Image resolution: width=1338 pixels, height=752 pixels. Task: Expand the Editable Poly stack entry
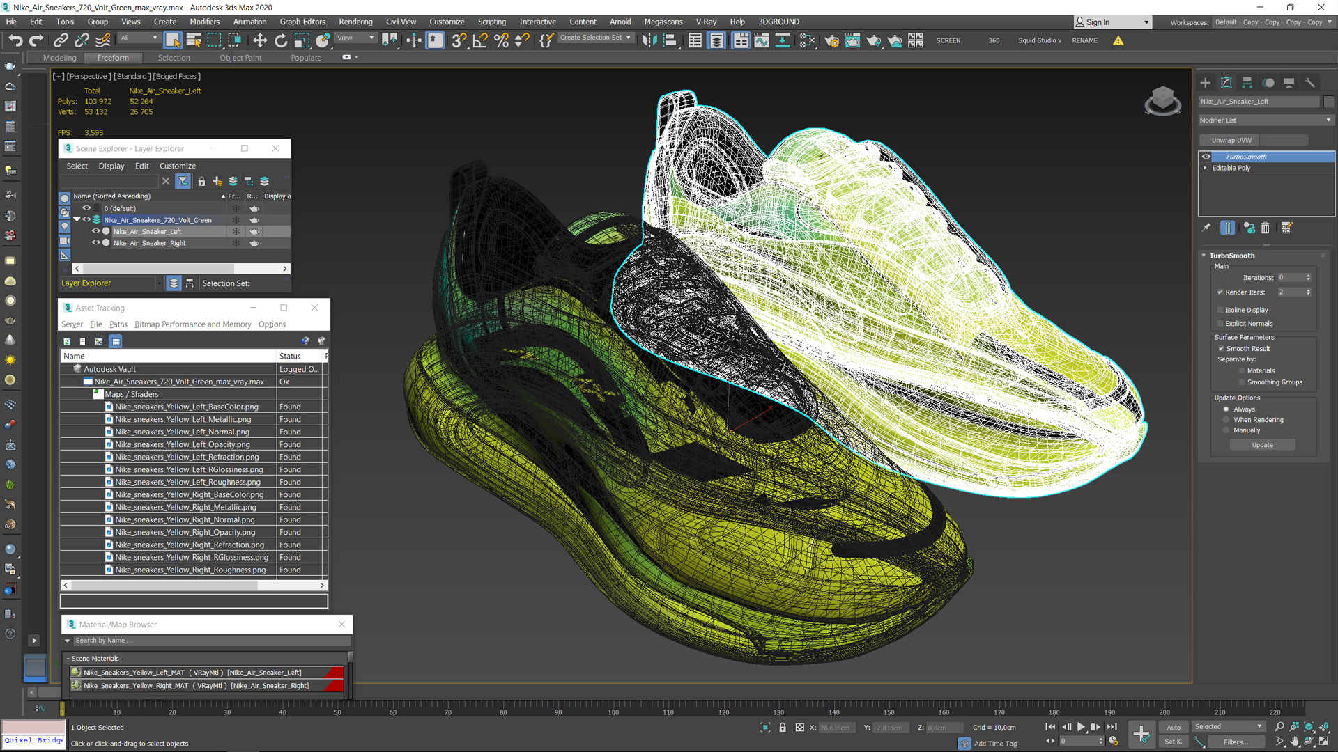1206,168
